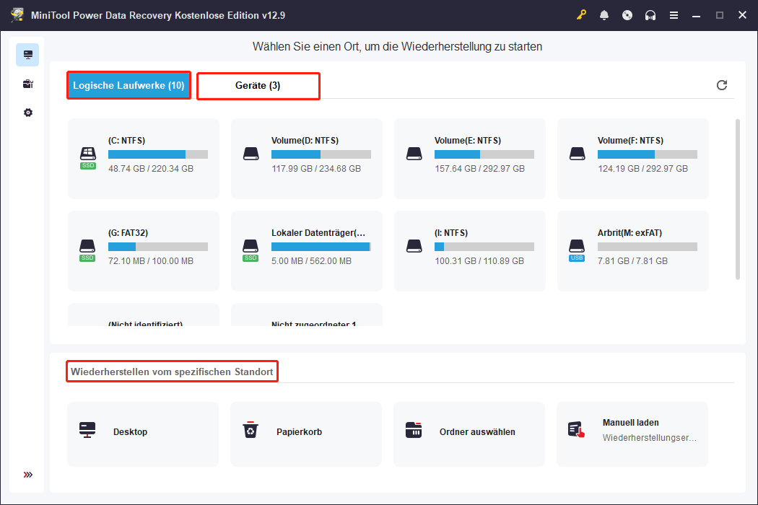The width and height of the screenshot is (758, 505).
Task: Click the Volume(D: NTFS) drive icon
Action: [x=251, y=154]
